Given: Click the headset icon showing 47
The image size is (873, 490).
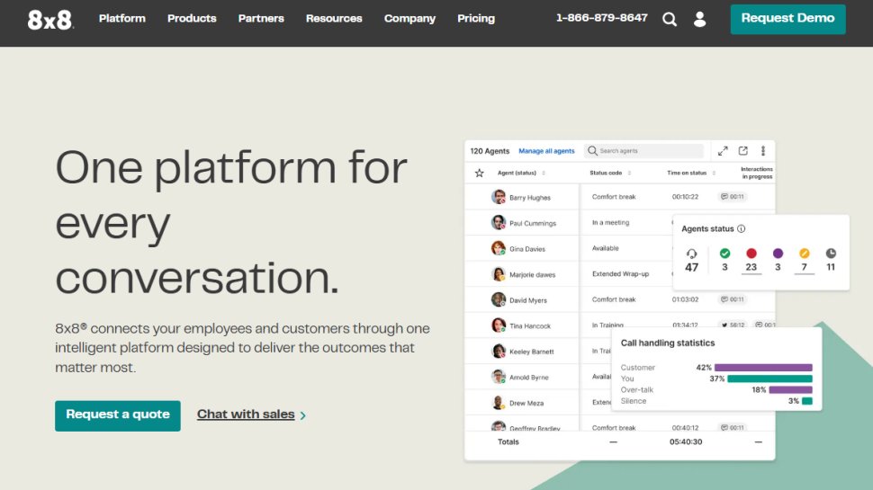Looking at the screenshot, I should click(691, 254).
